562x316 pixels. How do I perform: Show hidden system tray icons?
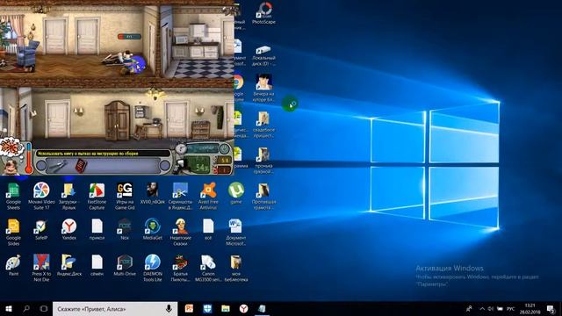point(482,308)
